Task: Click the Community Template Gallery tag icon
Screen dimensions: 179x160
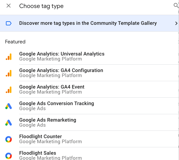Action: pos(9,23)
